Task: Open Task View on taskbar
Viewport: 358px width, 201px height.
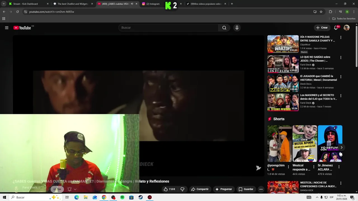Action: point(67,197)
